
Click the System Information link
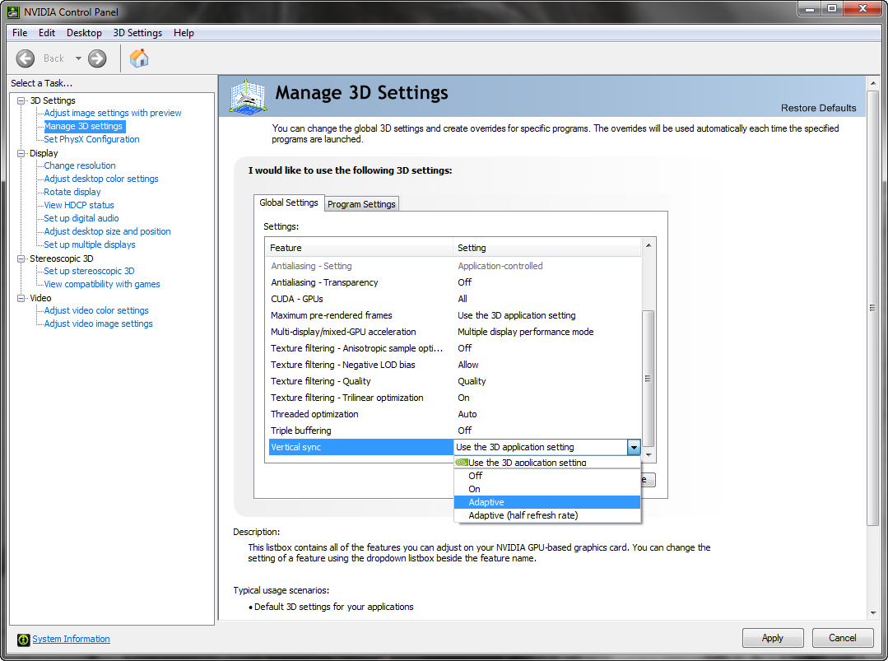coord(71,639)
